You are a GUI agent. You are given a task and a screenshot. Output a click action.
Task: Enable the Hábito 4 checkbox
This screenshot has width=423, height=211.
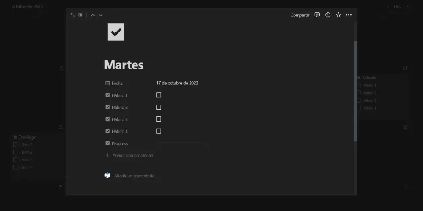(x=159, y=131)
